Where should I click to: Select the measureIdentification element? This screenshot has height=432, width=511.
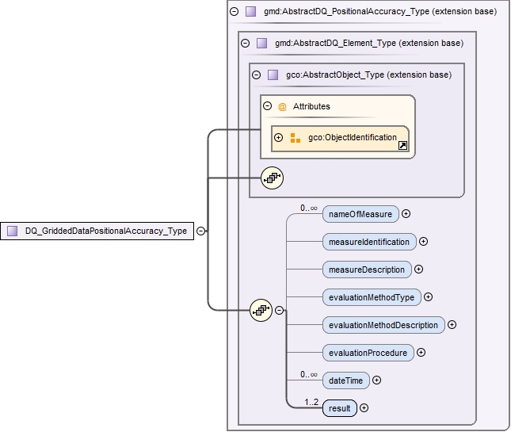(368, 241)
